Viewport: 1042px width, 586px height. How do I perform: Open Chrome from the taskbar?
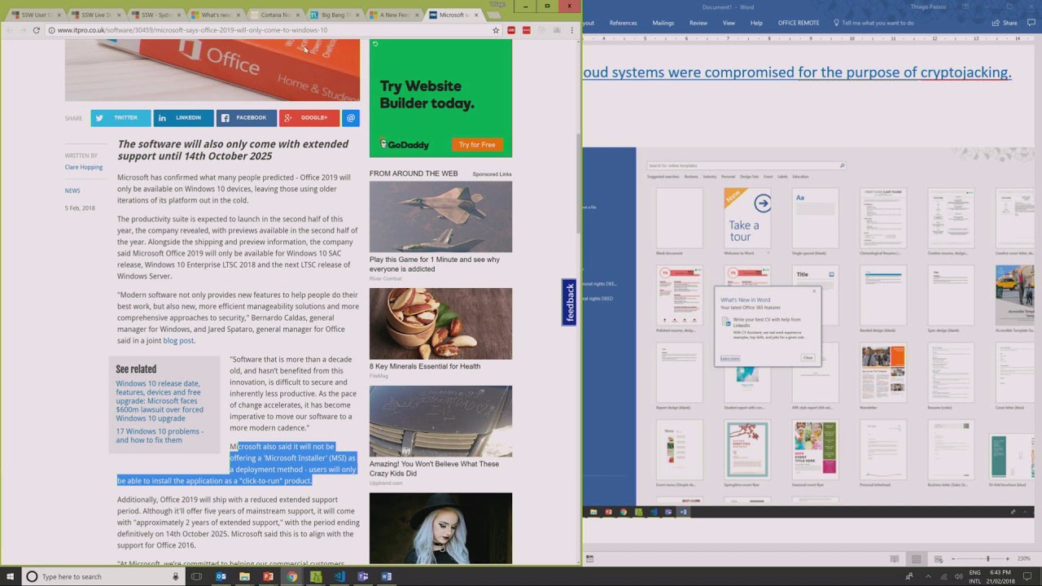coord(291,576)
